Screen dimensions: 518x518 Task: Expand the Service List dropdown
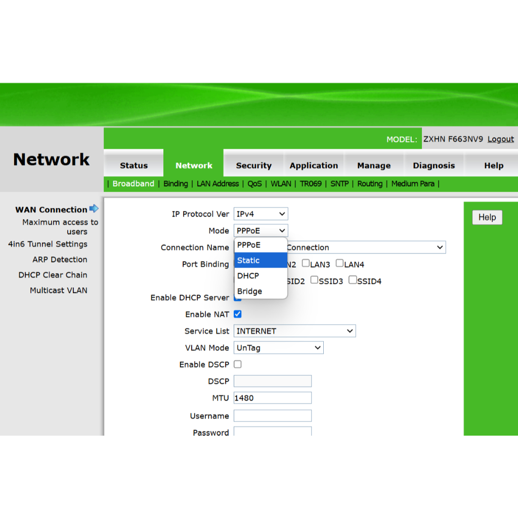[x=294, y=331]
